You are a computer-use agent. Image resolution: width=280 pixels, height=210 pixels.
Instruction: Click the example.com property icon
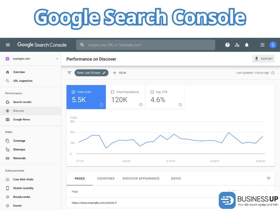point(7,59)
